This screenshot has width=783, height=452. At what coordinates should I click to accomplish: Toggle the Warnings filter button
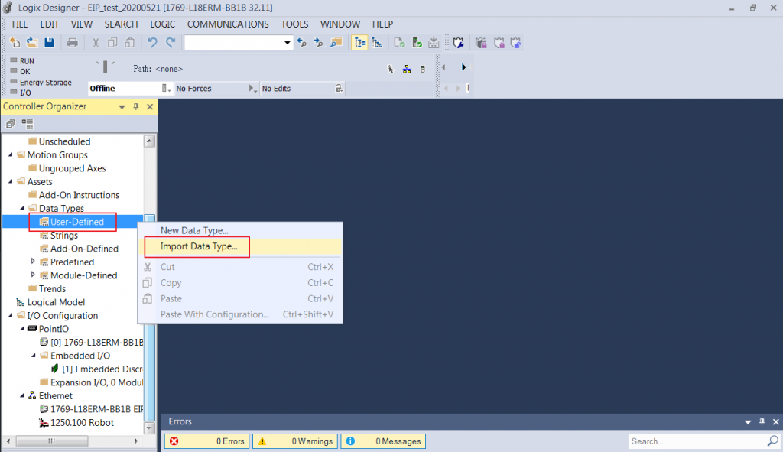pos(295,441)
